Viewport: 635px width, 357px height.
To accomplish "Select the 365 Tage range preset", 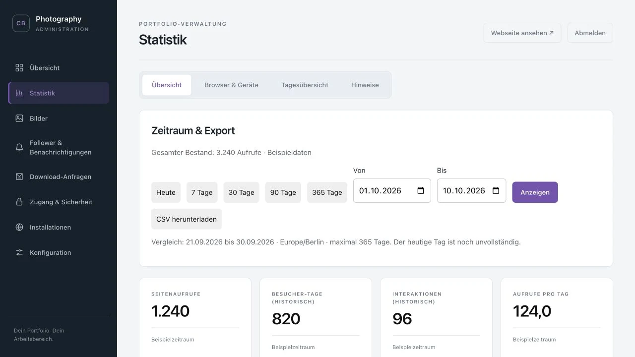I will point(327,192).
